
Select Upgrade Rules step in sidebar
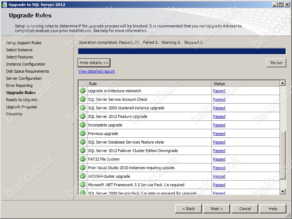pos(21,93)
